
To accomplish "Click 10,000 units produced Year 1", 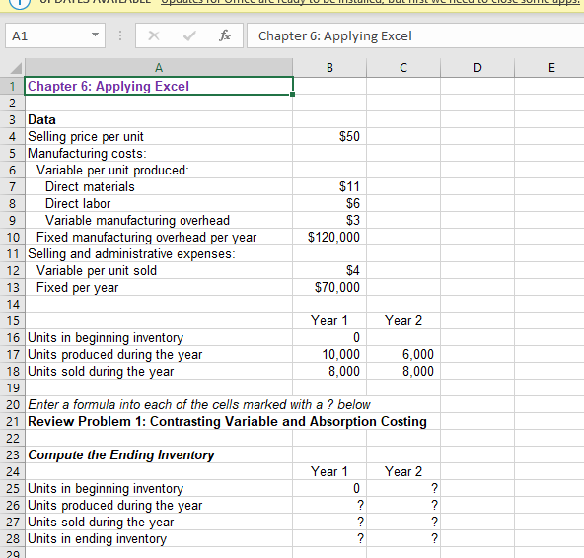I will pos(329,354).
